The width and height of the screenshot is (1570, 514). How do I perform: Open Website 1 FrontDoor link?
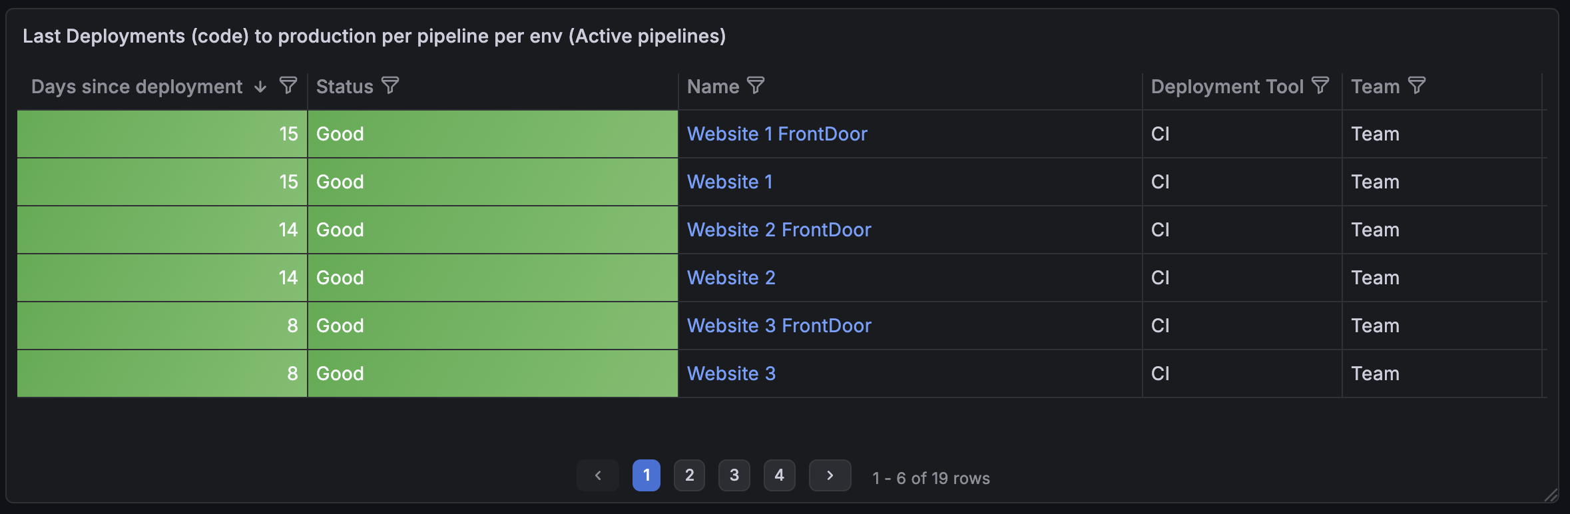777,134
